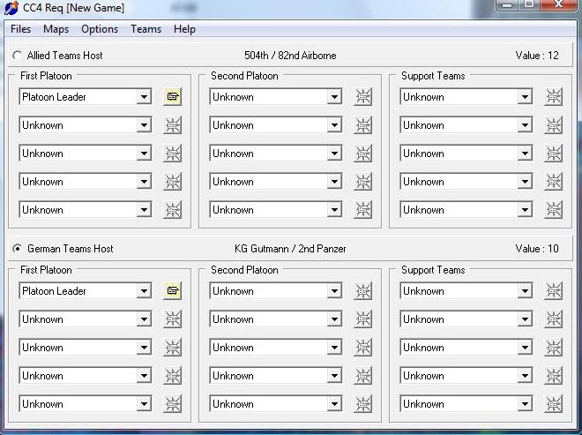Click Allied First Platoon Leader yellow team icon
582x435 pixels.
(172, 97)
